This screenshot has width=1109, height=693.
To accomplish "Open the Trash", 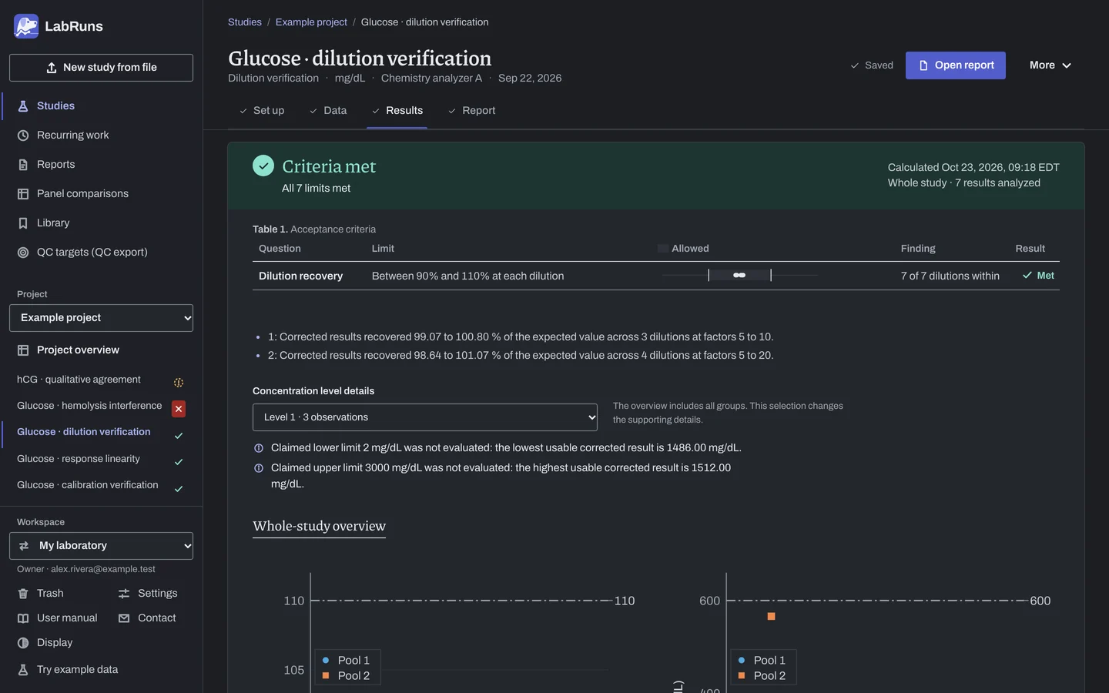I will [x=41, y=594].
